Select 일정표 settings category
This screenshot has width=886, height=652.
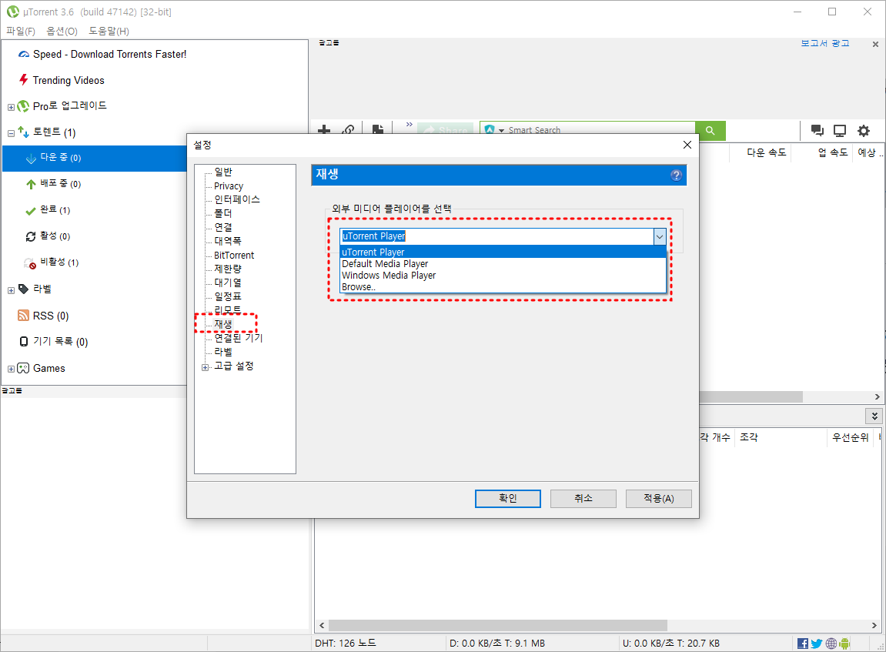[x=228, y=296]
